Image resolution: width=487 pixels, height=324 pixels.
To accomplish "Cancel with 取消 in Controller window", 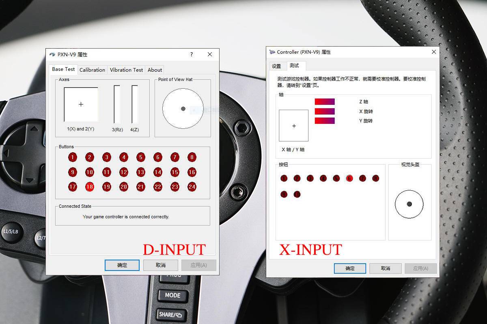I will (x=386, y=268).
